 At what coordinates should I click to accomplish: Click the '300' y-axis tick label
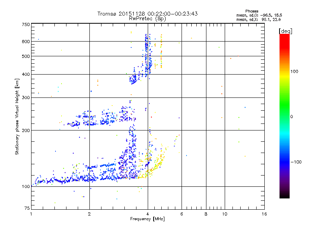pos(26,97)
